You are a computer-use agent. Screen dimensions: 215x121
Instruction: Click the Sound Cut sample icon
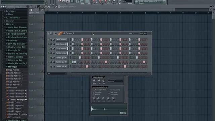tap(7, 88)
